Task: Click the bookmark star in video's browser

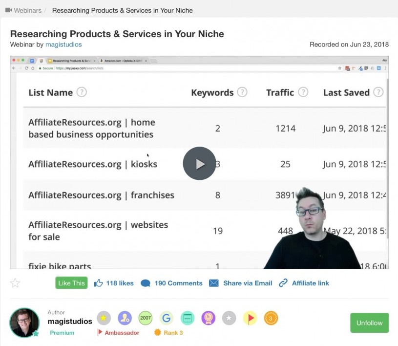Action: [x=339, y=68]
